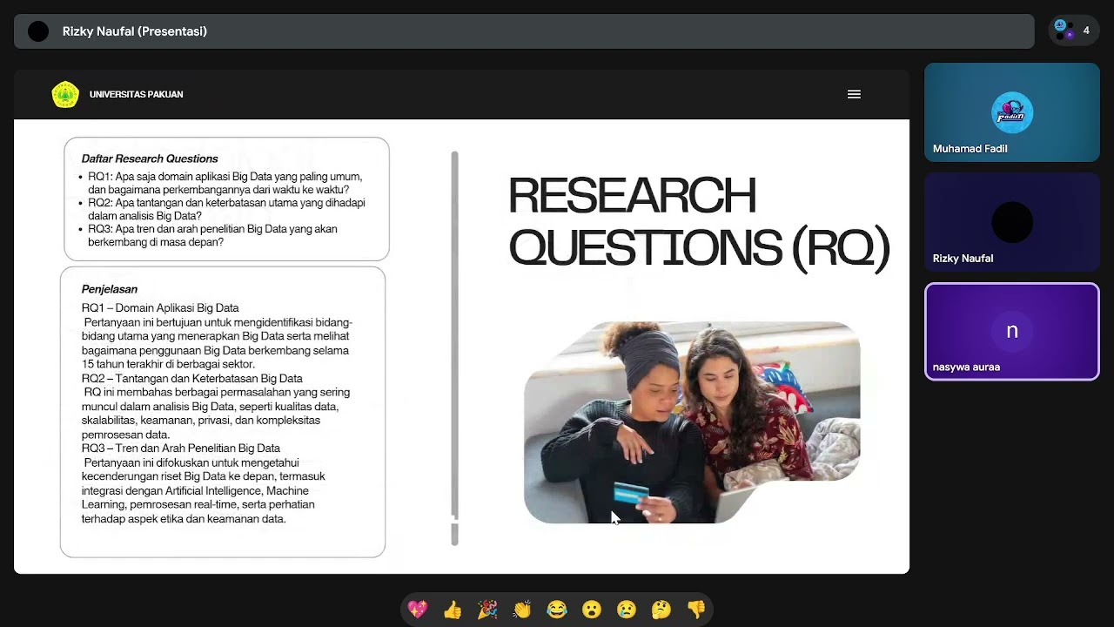
Task: Click the vertical scrollbar beside the text panels
Action: 454,348
